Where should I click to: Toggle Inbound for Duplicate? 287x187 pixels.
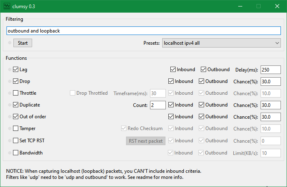(171, 105)
